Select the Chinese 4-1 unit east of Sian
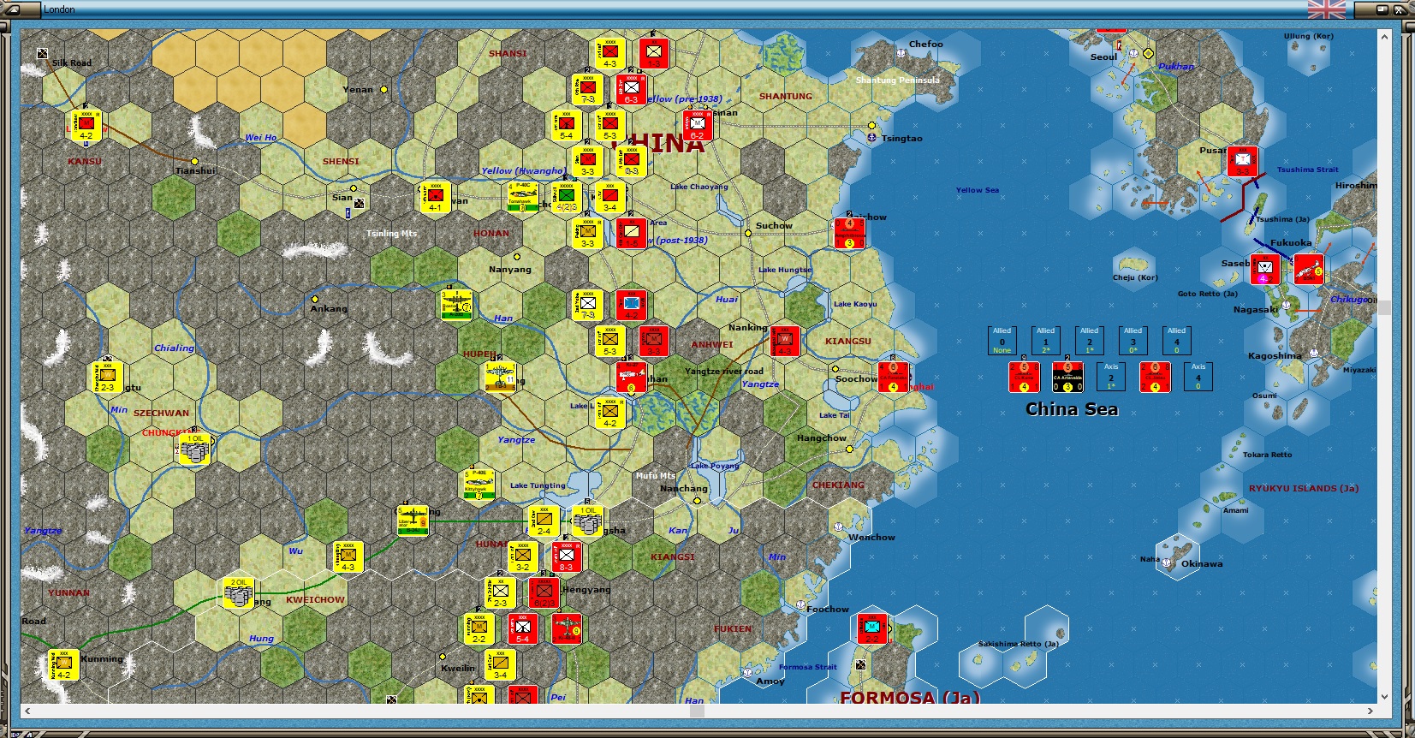This screenshot has width=1415, height=738. pos(436,197)
